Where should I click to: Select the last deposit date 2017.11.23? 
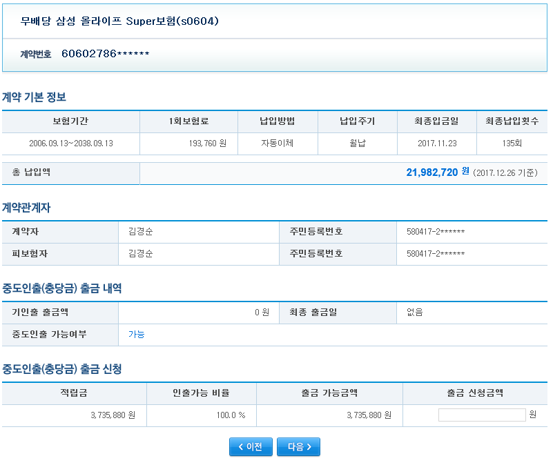click(437, 144)
